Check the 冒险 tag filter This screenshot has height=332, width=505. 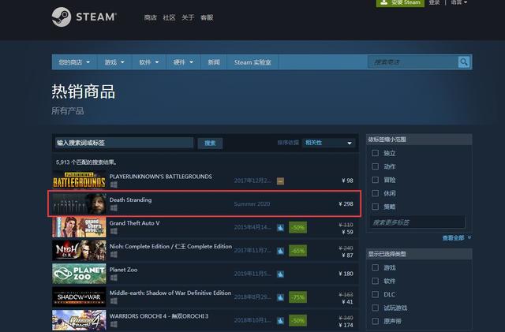[376, 180]
